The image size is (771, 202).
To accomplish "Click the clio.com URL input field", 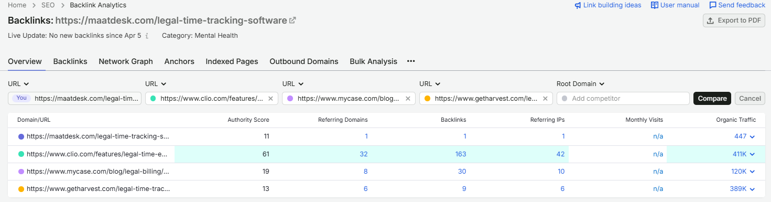I will click(212, 99).
